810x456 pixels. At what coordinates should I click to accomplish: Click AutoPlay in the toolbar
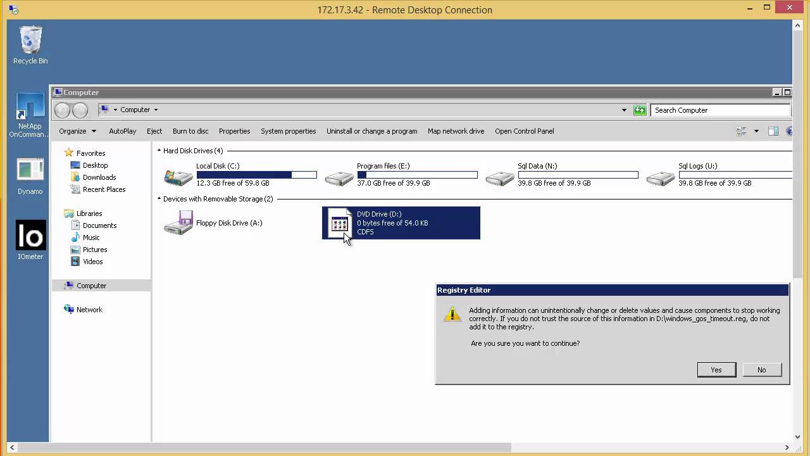tap(122, 131)
